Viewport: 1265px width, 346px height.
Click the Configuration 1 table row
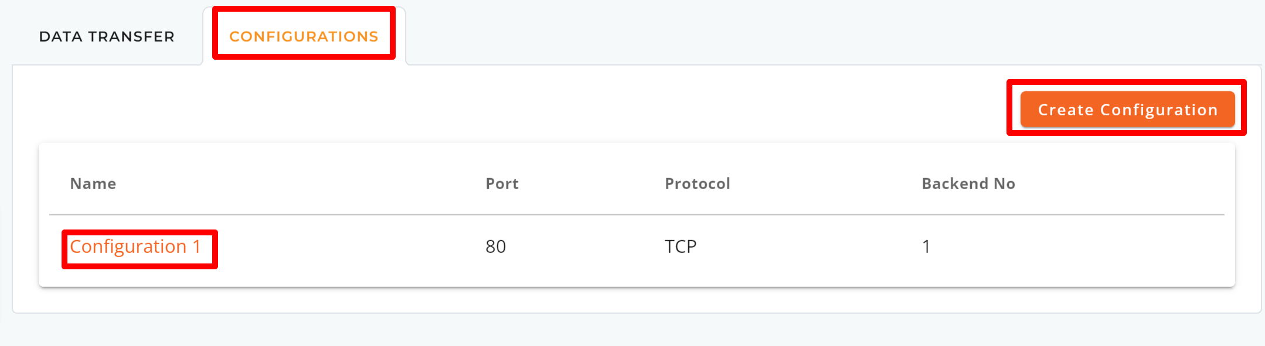[637, 246]
